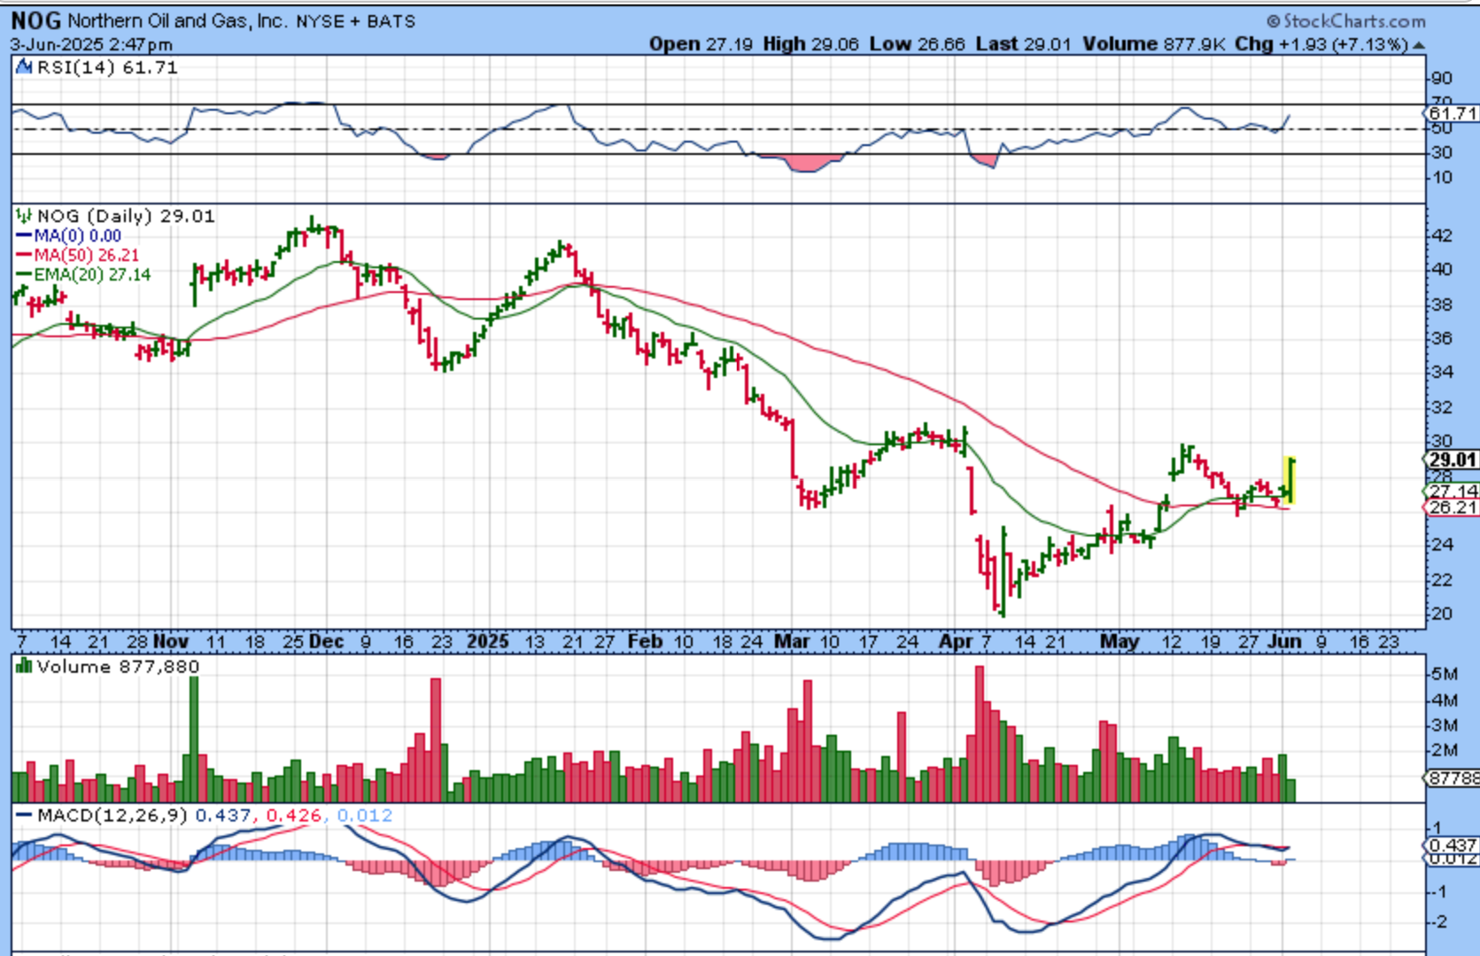Click the MA(50) 26.21 legend text

click(x=87, y=255)
